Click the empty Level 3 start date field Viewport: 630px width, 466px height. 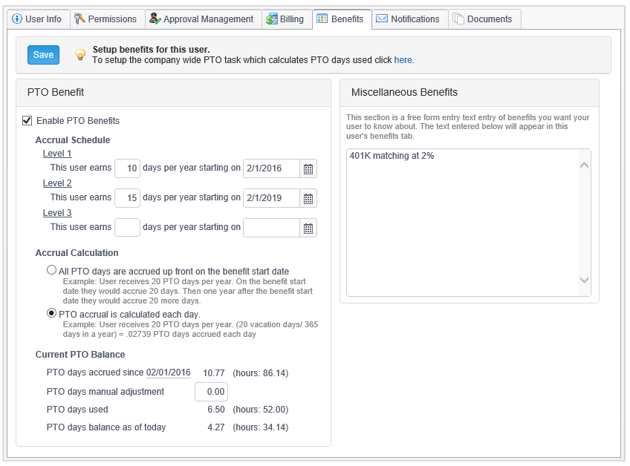pos(272,228)
